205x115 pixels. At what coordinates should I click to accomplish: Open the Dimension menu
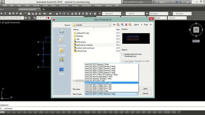pyautogui.click(x=64, y=5)
